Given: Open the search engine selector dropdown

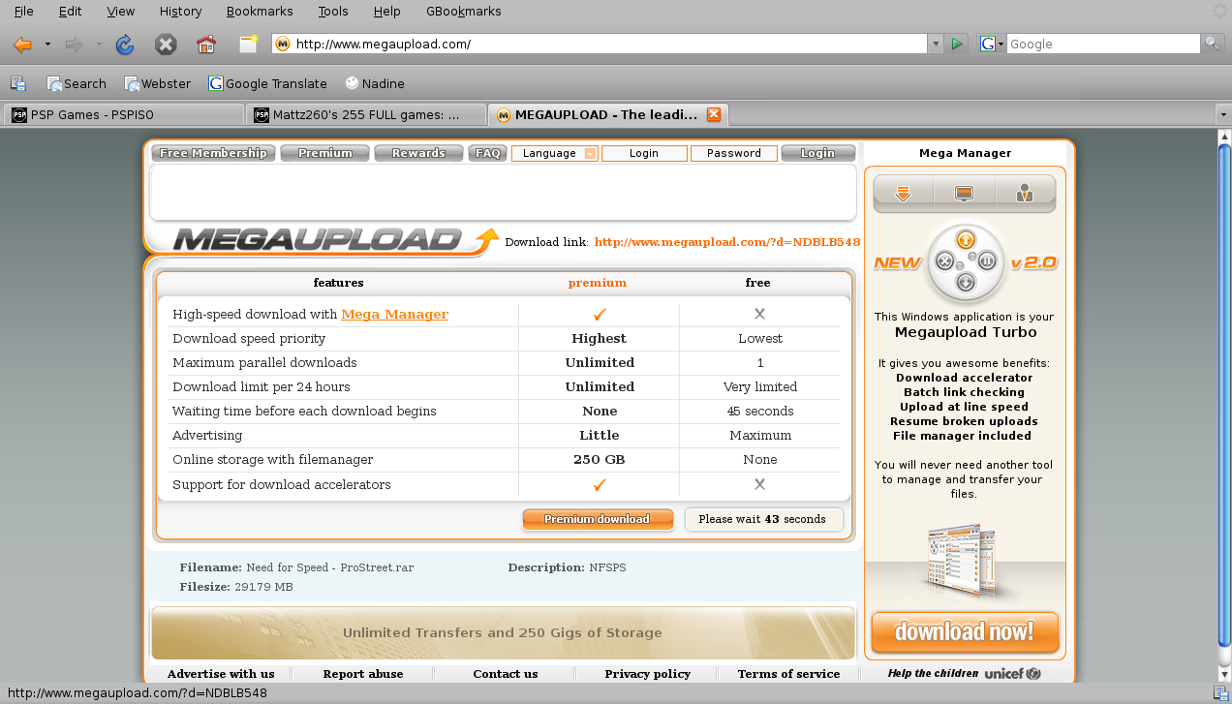Looking at the screenshot, I should click(x=1001, y=44).
